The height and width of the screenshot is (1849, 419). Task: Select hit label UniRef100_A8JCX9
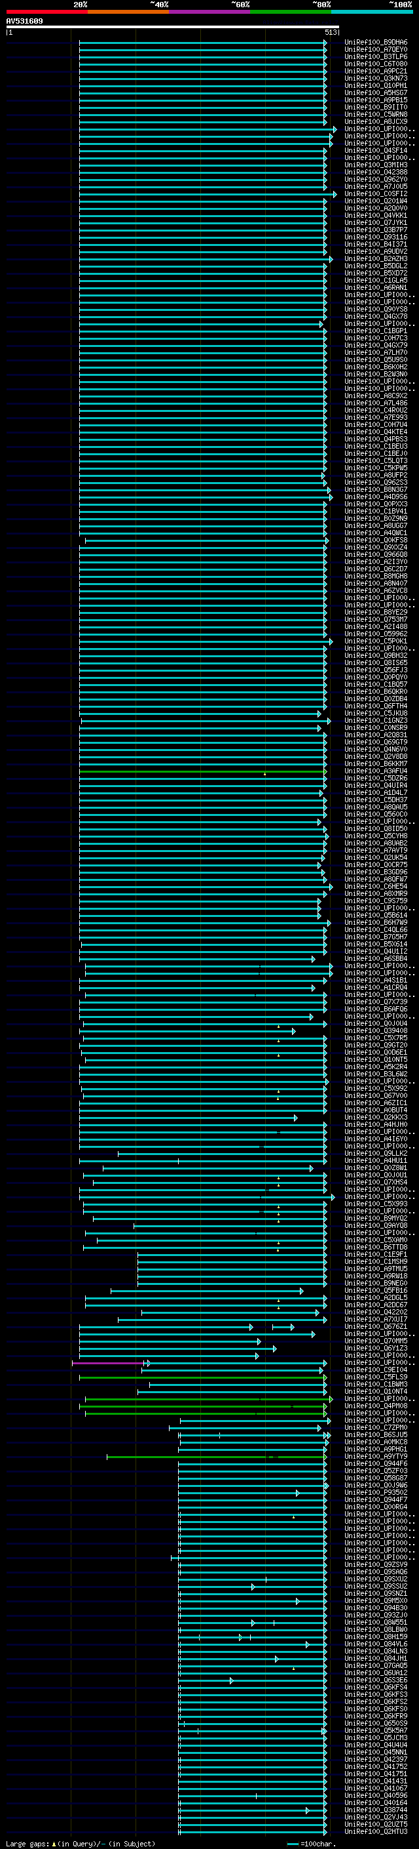pyautogui.click(x=375, y=121)
